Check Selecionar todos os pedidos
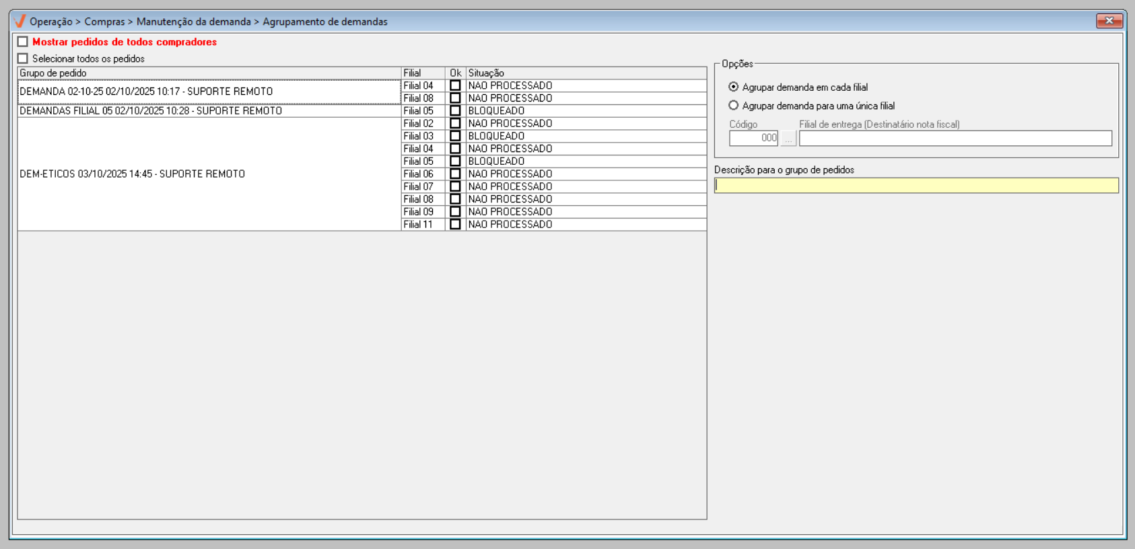The height and width of the screenshot is (549, 1135). pyautogui.click(x=23, y=59)
